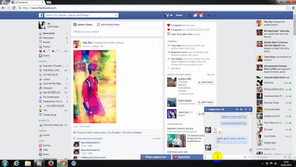Reload page with browser refresh icon
The image size is (296, 167).
pyautogui.click(x=14, y=8)
